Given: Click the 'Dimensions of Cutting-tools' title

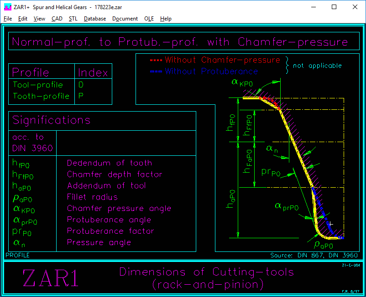Looking at the screenshot, I should coord(207,272).
